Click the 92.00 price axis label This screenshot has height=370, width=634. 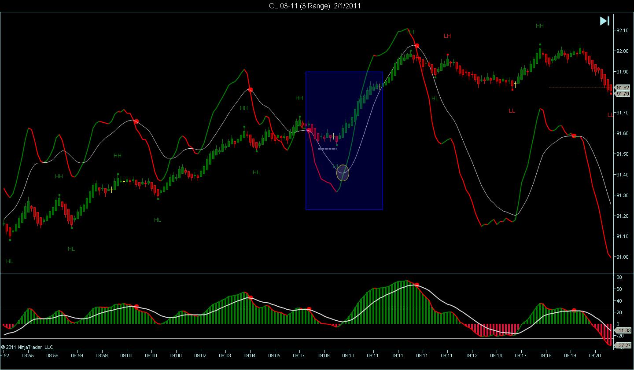623,51
